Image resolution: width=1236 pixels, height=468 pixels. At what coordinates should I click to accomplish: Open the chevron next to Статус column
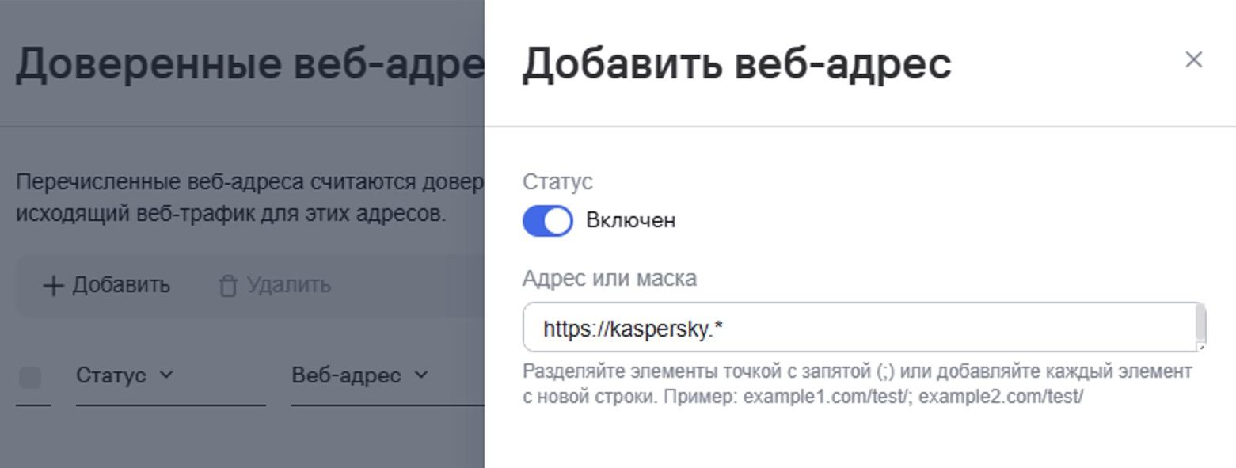click(165, 375)
